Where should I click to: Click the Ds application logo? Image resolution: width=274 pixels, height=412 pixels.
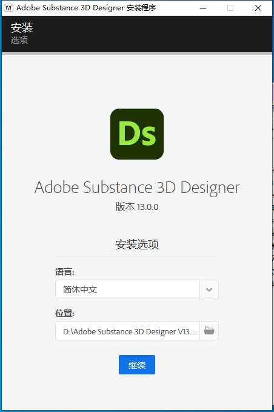click(x=137, y=134)
